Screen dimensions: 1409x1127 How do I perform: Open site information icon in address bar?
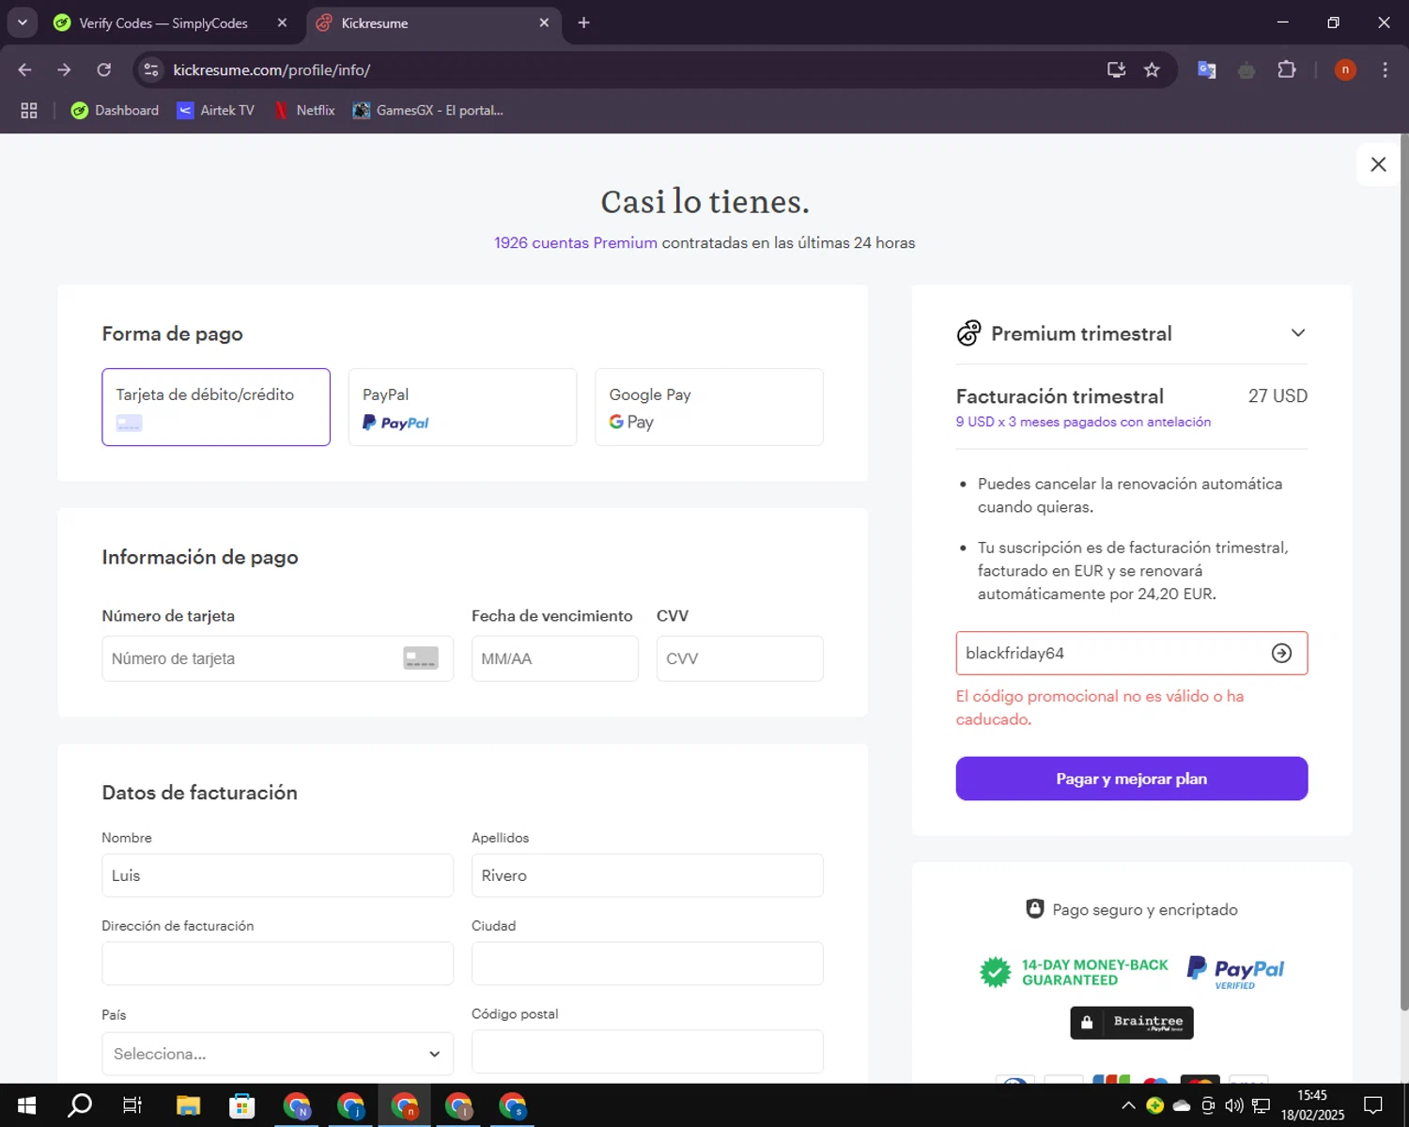click(151, 69)
